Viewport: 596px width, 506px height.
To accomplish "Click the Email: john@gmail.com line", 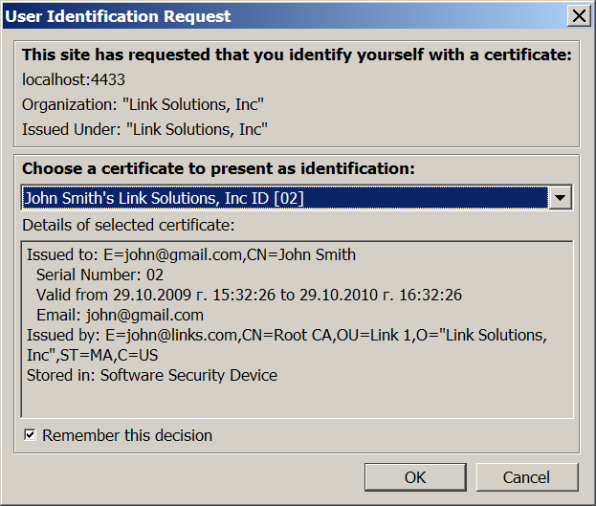I will [x=120, y=315].
